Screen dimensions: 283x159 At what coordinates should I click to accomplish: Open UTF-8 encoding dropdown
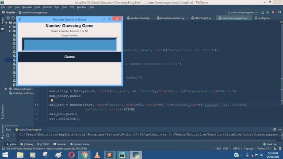[x=237, y=148]
